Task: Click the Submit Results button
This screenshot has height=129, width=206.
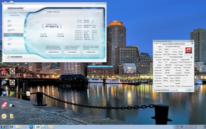Action: [x=54, y=52]
